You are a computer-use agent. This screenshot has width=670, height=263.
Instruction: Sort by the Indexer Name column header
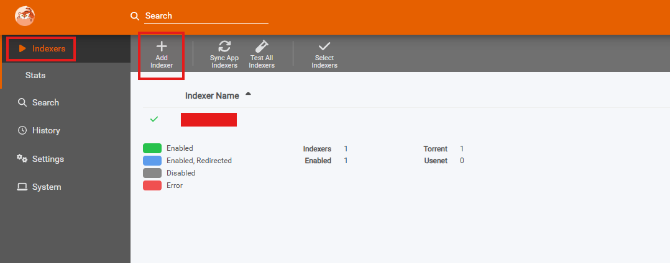pyautogui.click(x=212, y=96)
